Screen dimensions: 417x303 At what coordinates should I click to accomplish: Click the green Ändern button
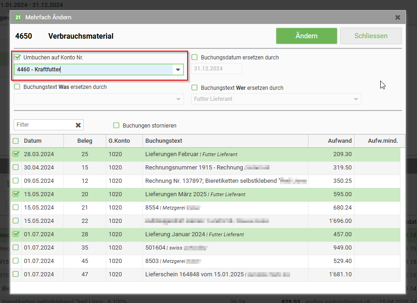(306, 36)
